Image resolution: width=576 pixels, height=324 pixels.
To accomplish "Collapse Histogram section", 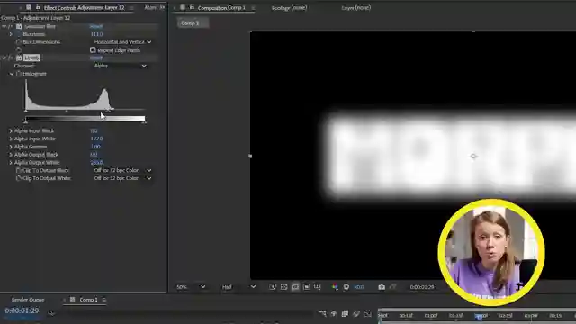I will pyautogui.click(x=12, y=74).
